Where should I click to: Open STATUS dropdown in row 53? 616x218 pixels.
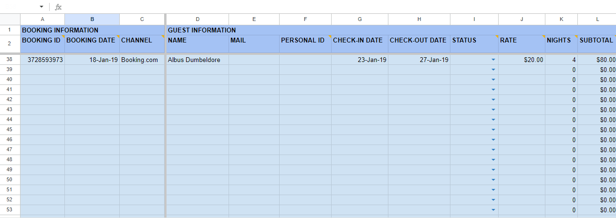pos(493,210)
